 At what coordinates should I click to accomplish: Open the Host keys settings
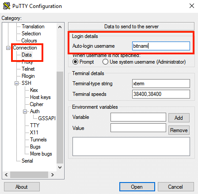click(x=40, y=97)
